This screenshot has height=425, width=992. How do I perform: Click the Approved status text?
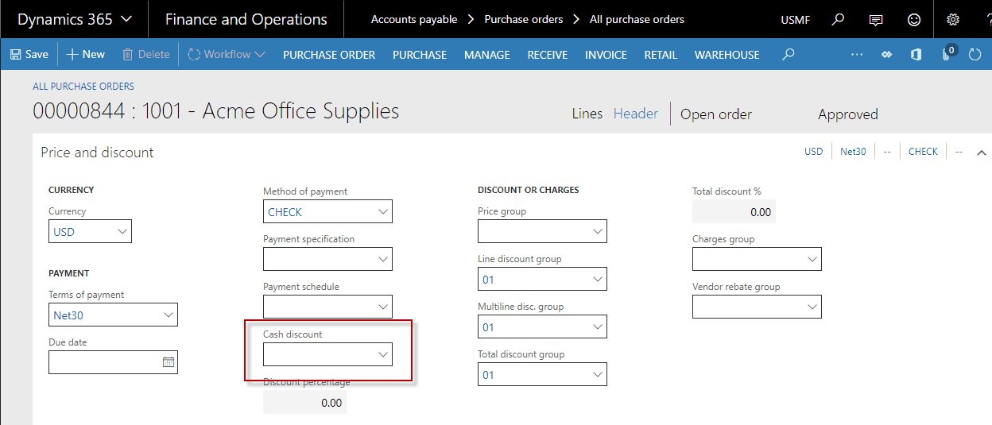point(848,114)
